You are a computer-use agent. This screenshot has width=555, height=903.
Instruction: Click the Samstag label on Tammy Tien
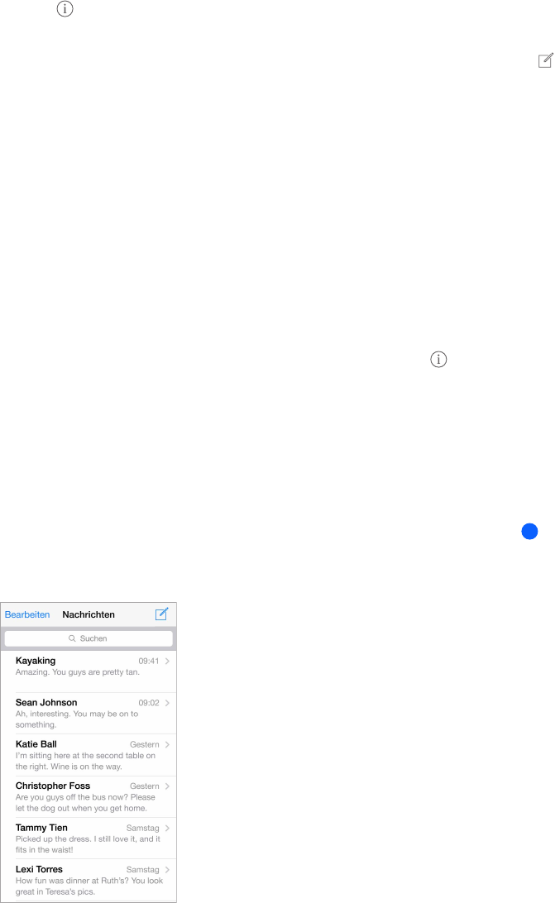point(143,828)
